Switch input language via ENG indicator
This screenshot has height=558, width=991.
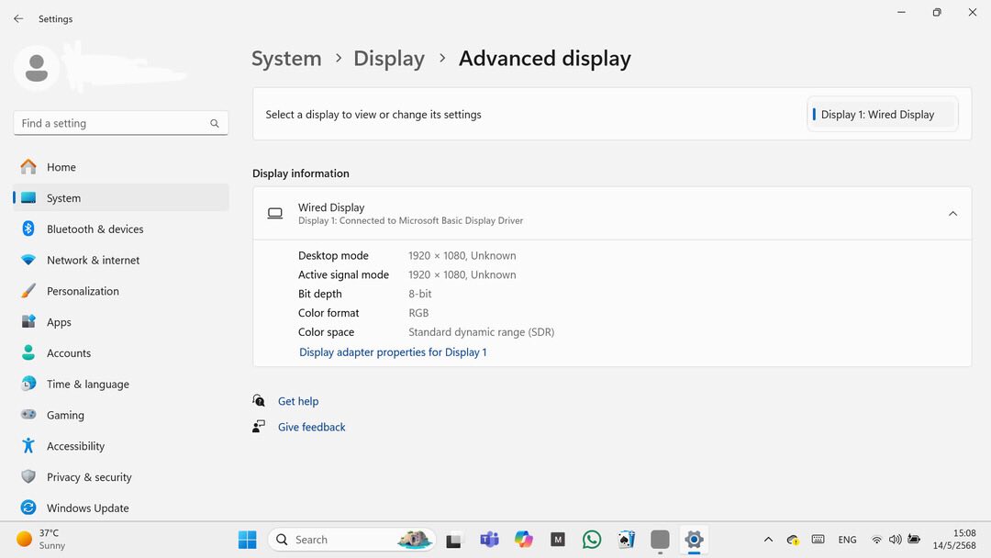tap(847, 540)
